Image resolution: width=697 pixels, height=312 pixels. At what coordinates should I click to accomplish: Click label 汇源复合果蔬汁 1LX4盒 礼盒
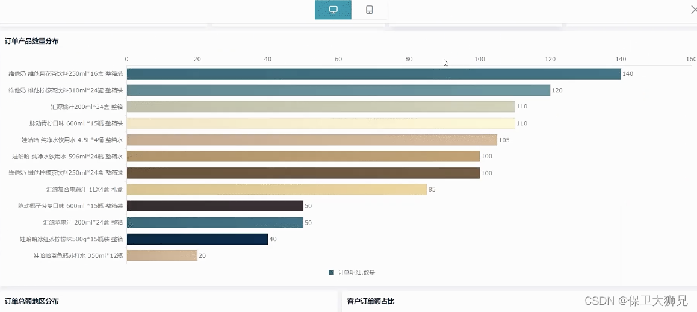pos(84,190)
